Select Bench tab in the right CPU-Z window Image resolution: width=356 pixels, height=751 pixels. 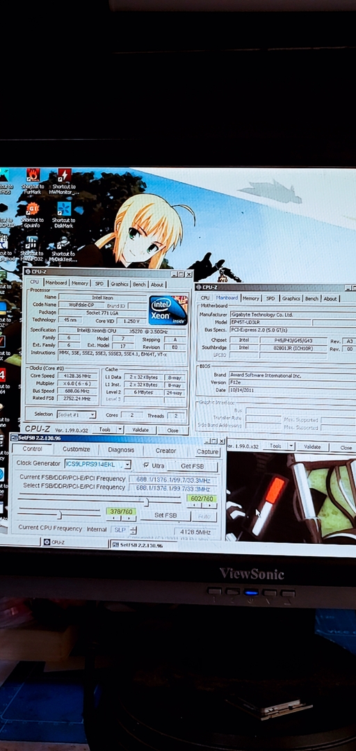tap(311, 298)
